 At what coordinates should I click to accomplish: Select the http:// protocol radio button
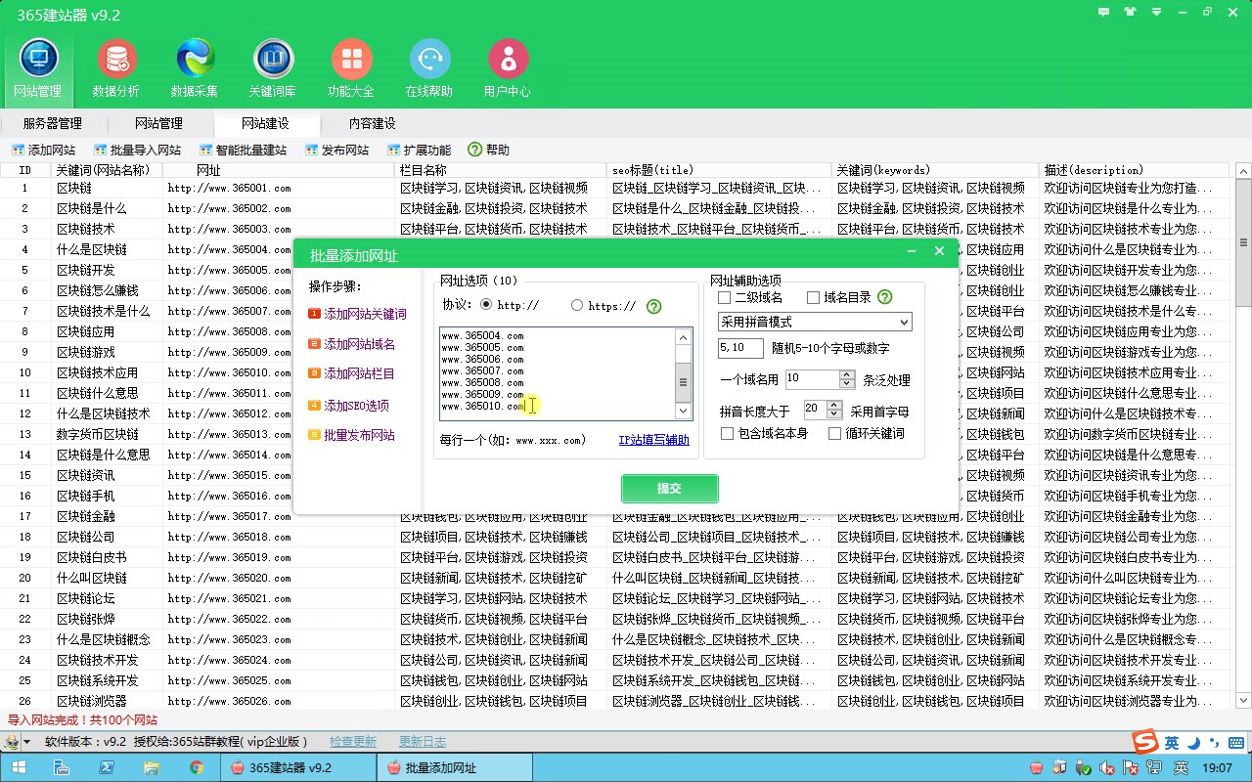[486, 305]
